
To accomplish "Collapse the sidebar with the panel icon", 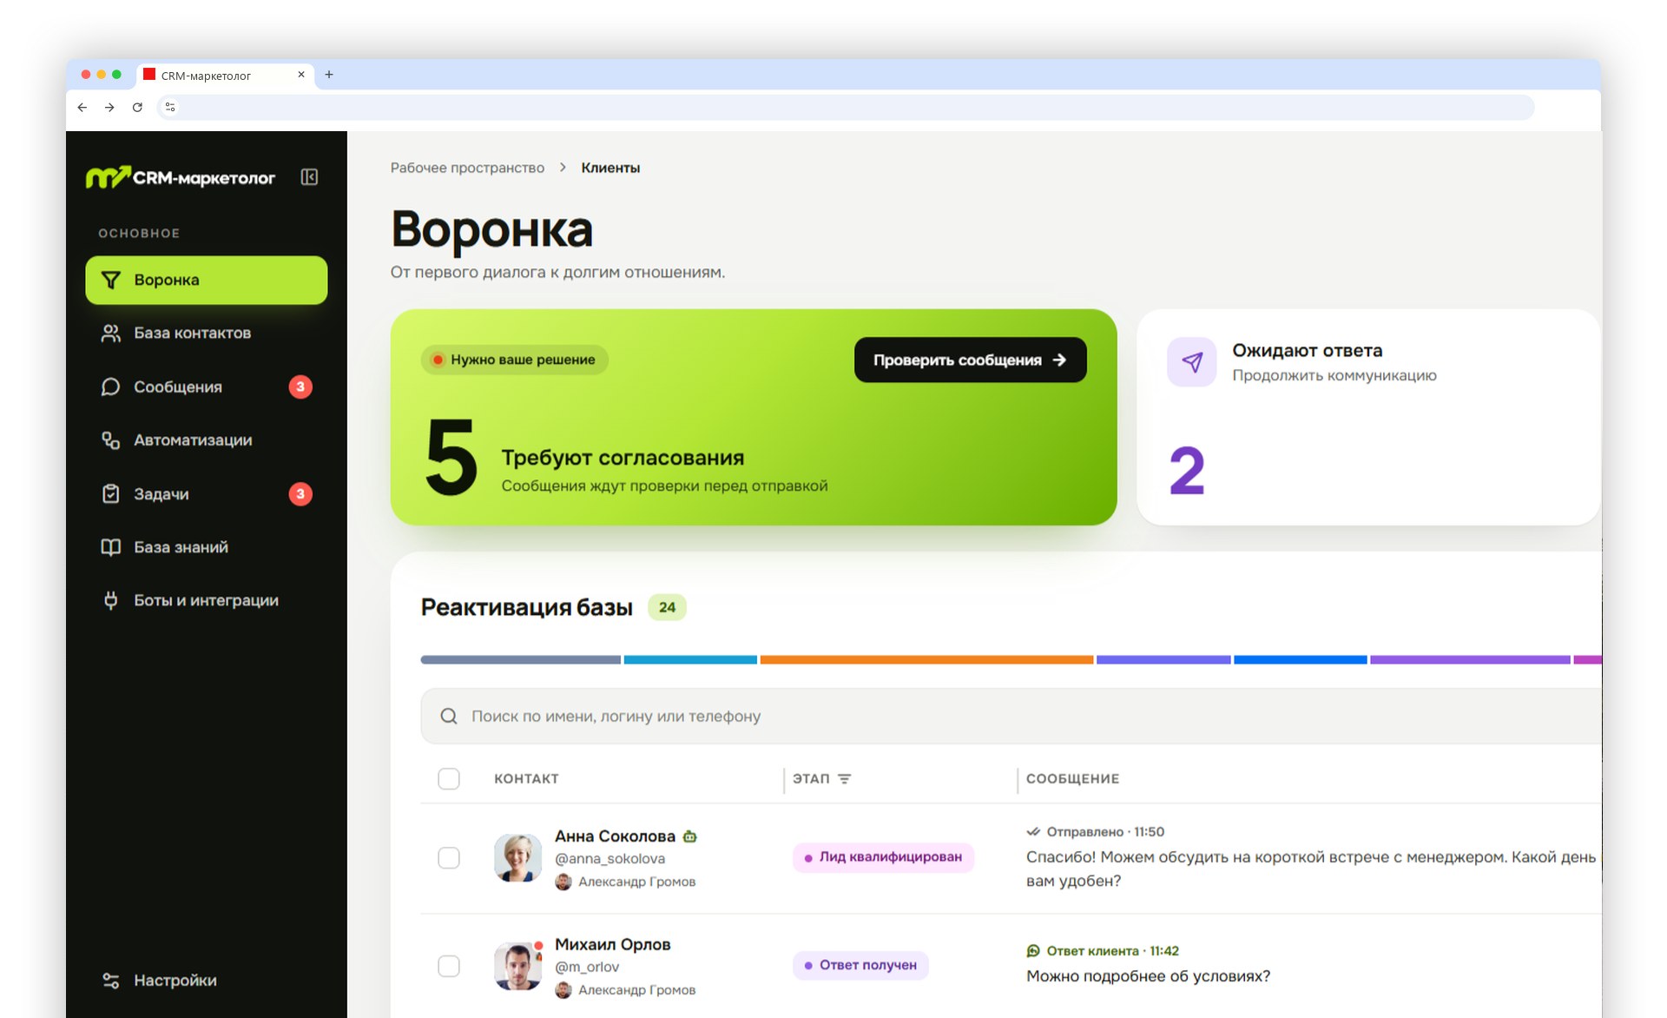I will [x=309, y=177].
